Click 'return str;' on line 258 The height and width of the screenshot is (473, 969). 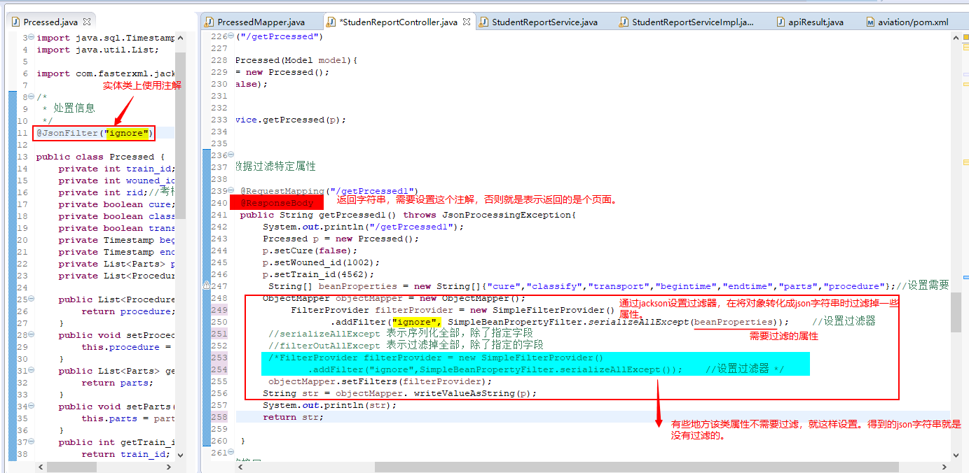pos(293,417)
